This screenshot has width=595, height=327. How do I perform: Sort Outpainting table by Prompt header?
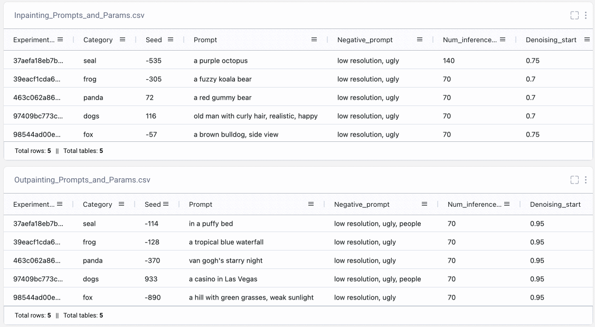pos(201,204)
